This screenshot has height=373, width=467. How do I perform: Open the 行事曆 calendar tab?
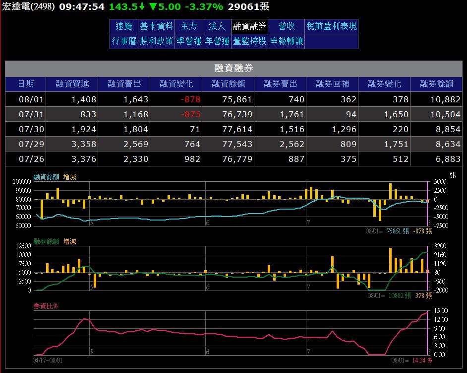(x=124, y=41)
